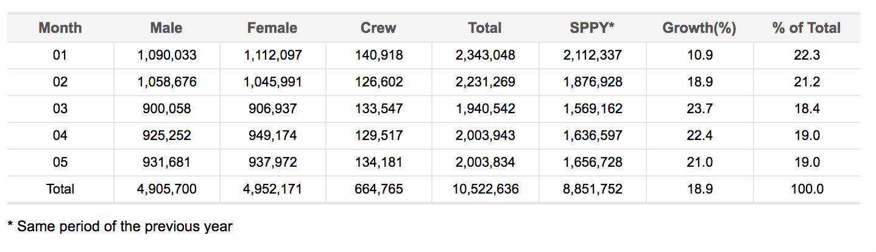Click growth value 23.7

coord(699,109)
